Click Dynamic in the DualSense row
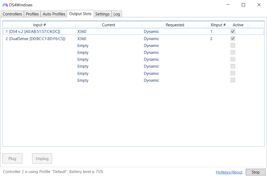This screenshot has width=267, height=177. [x=151, y=39]
